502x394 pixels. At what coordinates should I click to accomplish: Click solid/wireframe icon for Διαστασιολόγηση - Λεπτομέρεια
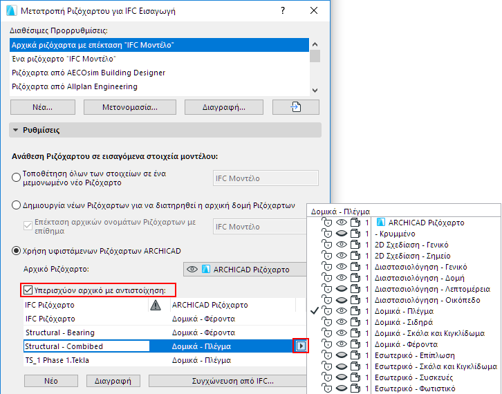click(x=355, y=289)
